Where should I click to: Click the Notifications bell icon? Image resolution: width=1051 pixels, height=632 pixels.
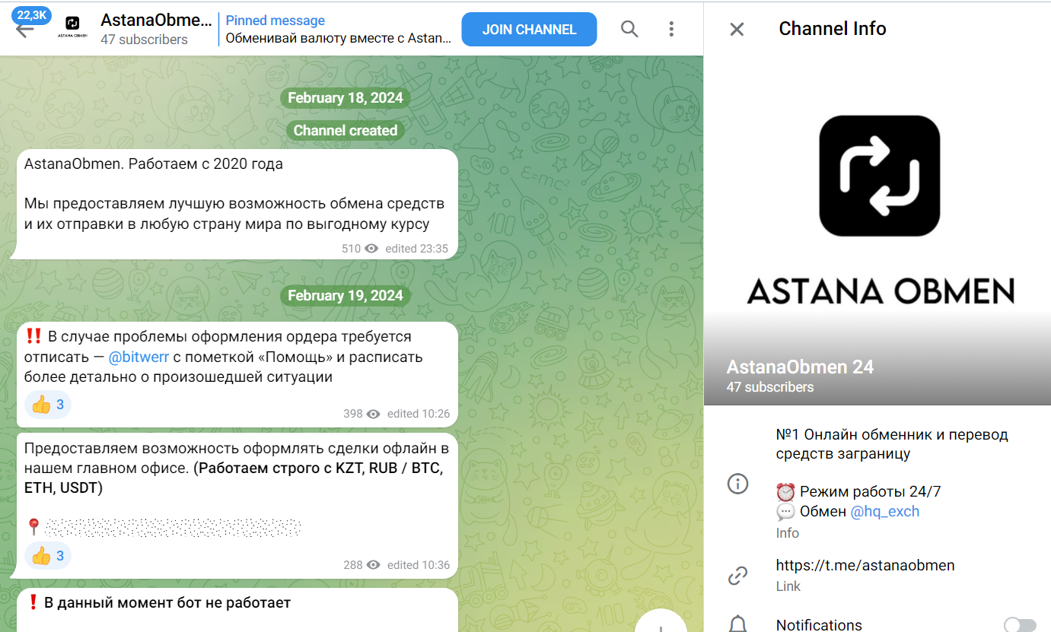tap(737, 625)
